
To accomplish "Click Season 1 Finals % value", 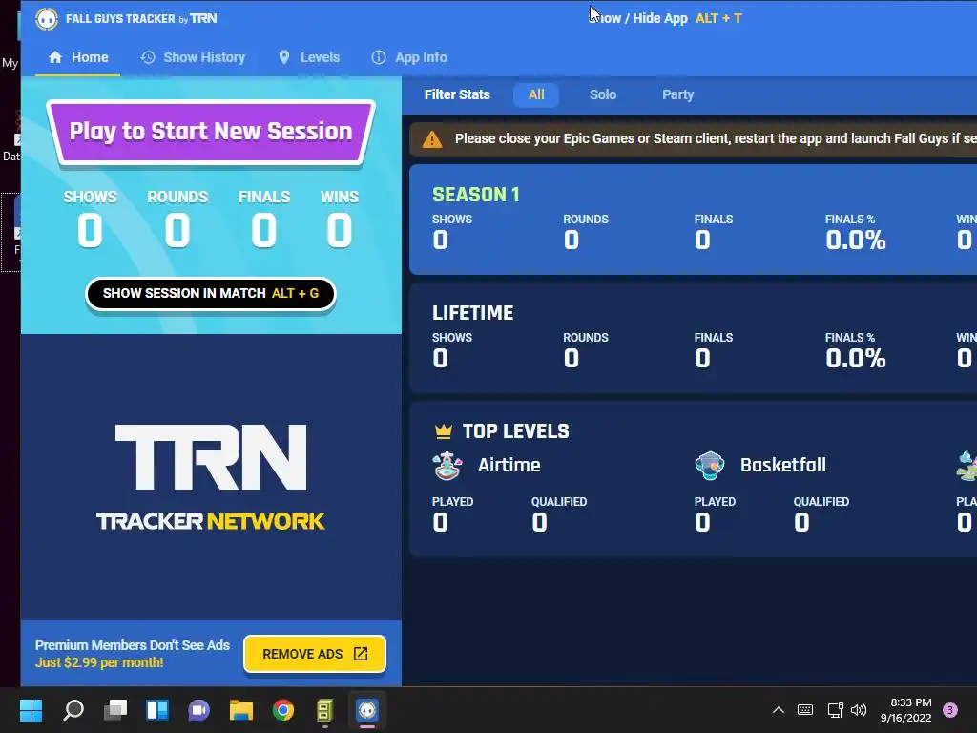I will point(856,240).
